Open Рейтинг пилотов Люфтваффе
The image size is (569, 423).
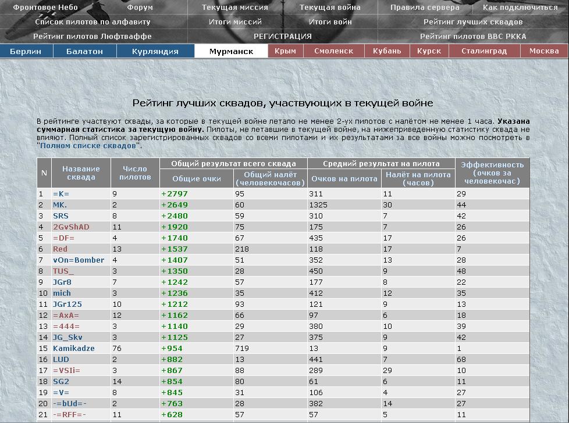[93, 36]
